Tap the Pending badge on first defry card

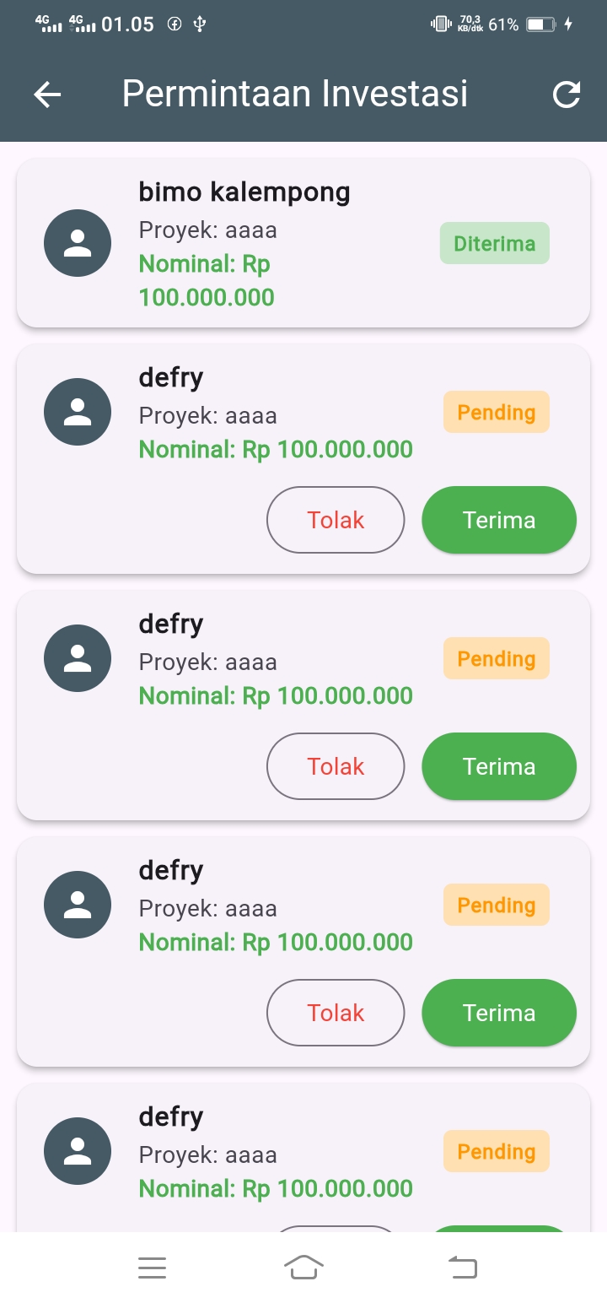pyautogui.click(x=497, y=412)
